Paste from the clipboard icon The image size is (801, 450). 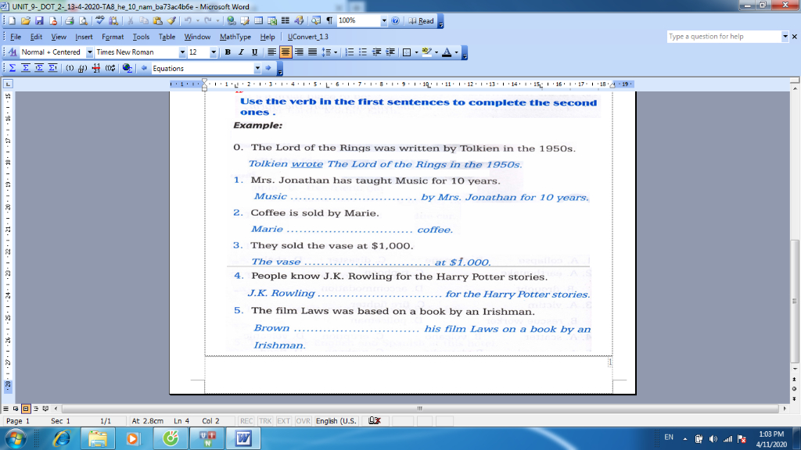(158, 21)
